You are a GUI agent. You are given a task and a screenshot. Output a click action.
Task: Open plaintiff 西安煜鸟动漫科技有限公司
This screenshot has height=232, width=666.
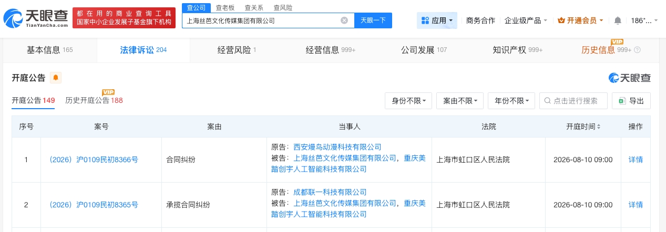point(337,147)
